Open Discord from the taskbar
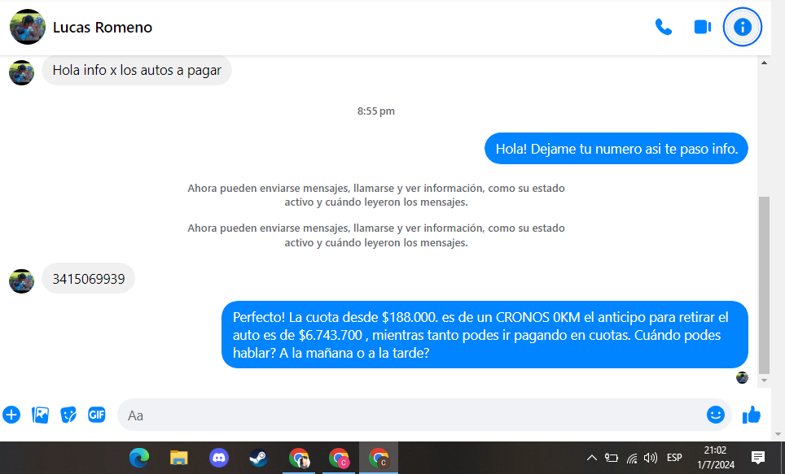 (x=219, y=458)
